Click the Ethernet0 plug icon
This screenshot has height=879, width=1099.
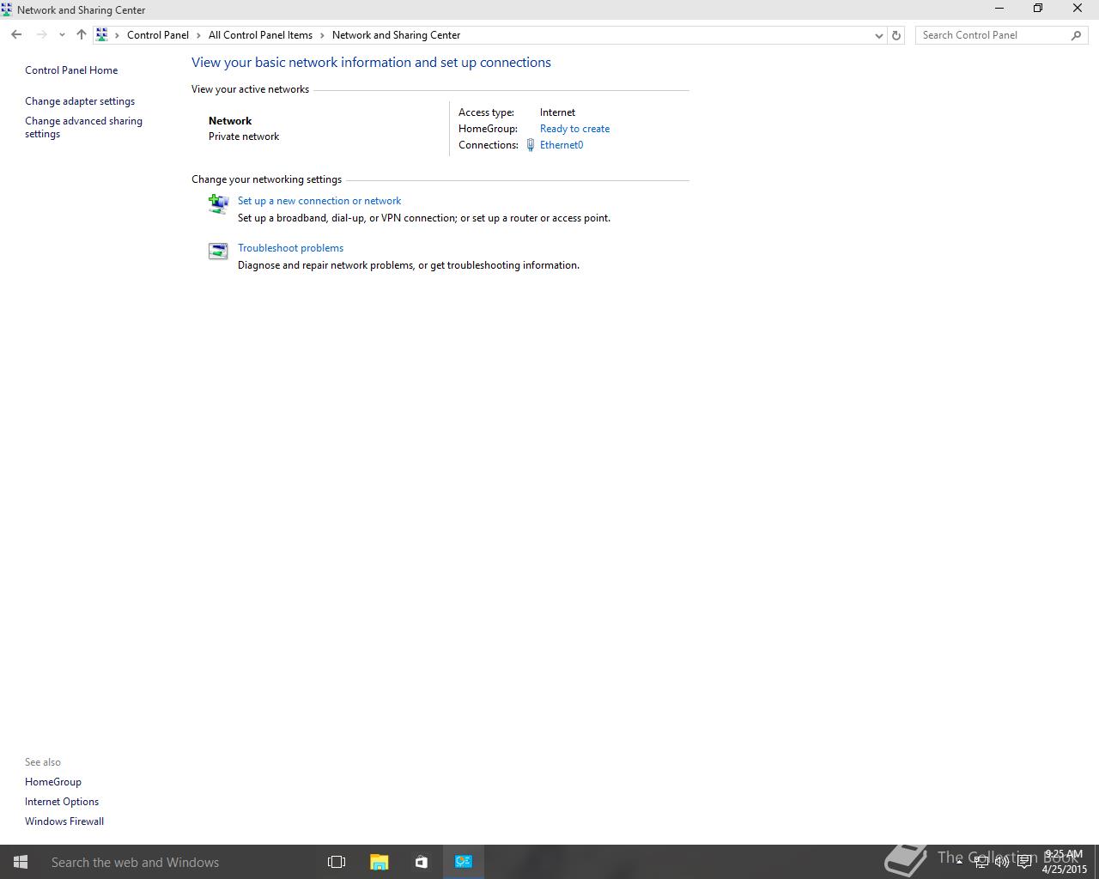point(531,145)
